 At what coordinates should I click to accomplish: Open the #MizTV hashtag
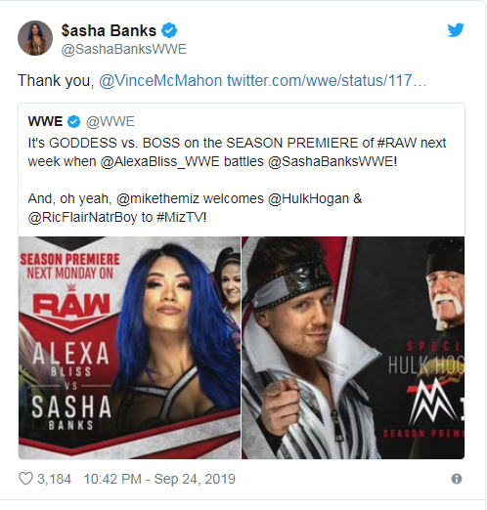(181, 217)
